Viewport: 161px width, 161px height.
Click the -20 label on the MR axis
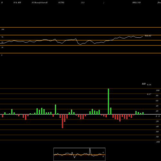point(157,121)
